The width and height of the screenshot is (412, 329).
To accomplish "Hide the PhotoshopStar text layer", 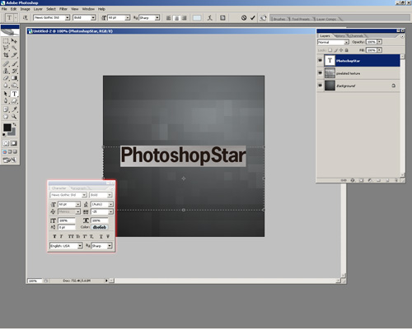I will [320, 60].
